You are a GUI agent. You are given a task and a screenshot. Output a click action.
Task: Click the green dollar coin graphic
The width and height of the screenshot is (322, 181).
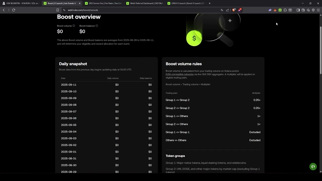point(194,38)
